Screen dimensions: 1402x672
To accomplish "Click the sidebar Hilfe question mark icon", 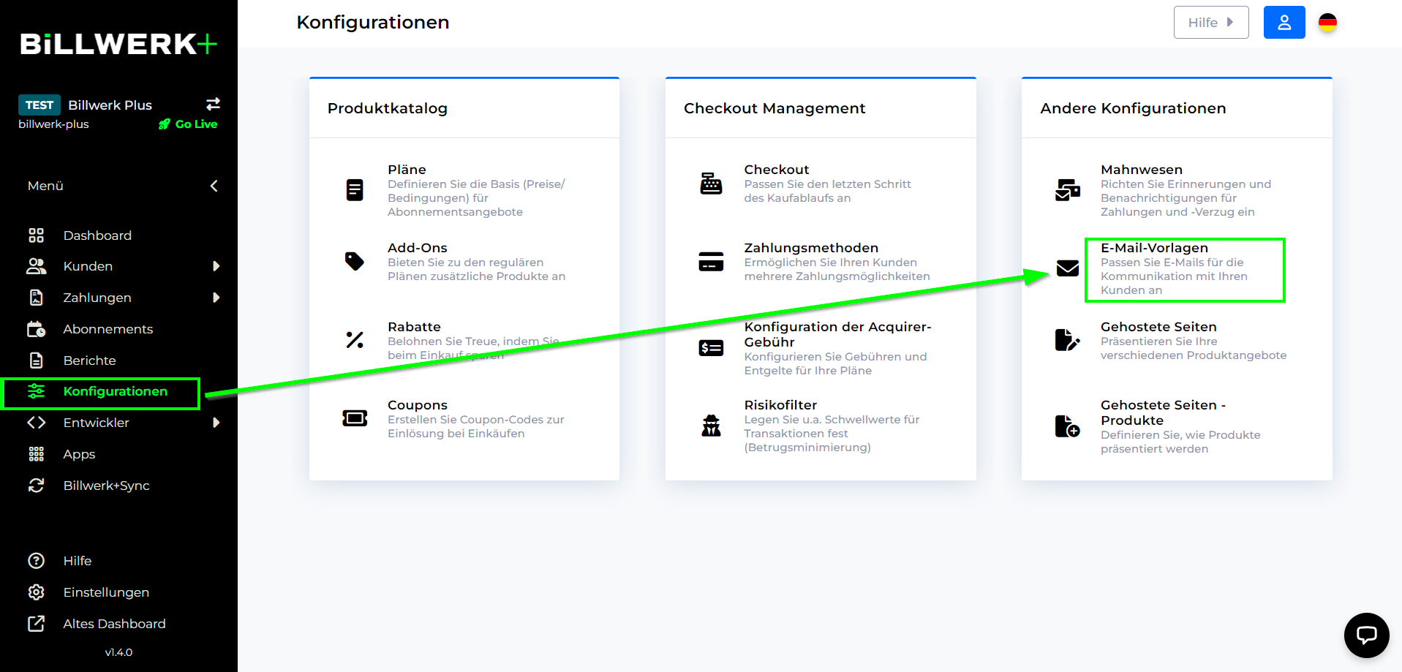I will [x=36, y=561].
